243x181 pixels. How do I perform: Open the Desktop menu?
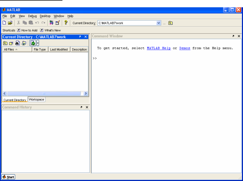(45, 16)
